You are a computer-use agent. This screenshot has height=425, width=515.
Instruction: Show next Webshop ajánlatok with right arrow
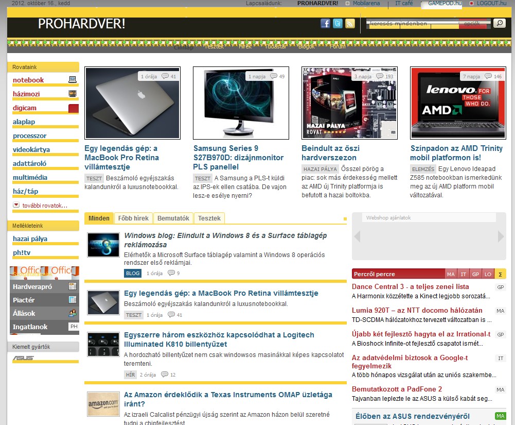point(501,236)
